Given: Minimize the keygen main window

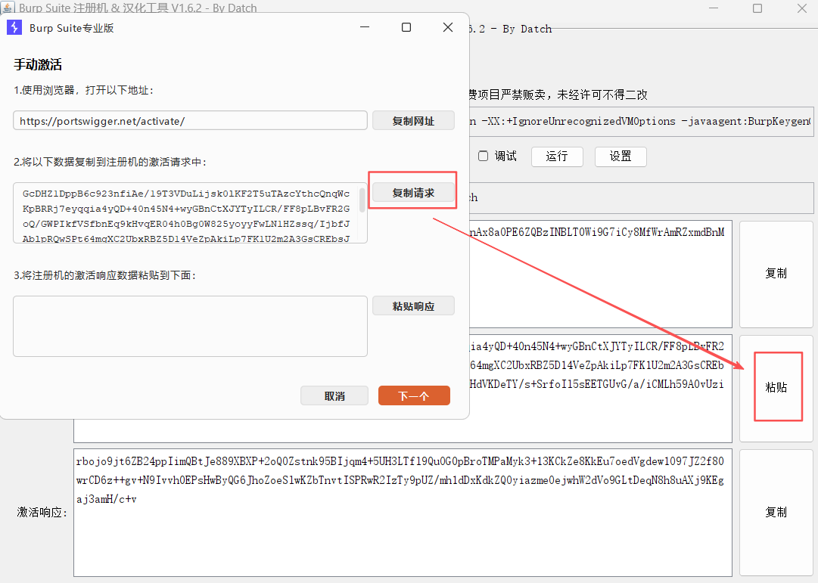Looking at the screenshot, I should pyautogui.click(x=714, y=8).
